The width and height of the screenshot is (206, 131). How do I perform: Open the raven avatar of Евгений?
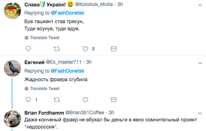12,68
